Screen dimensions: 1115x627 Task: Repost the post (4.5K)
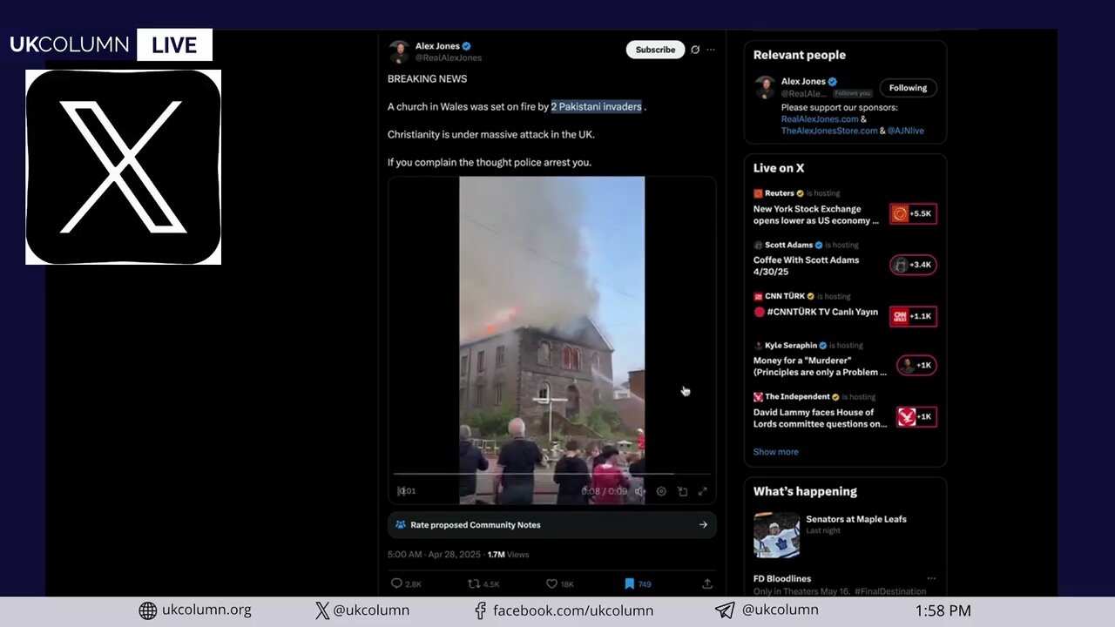tap(483, 583)
